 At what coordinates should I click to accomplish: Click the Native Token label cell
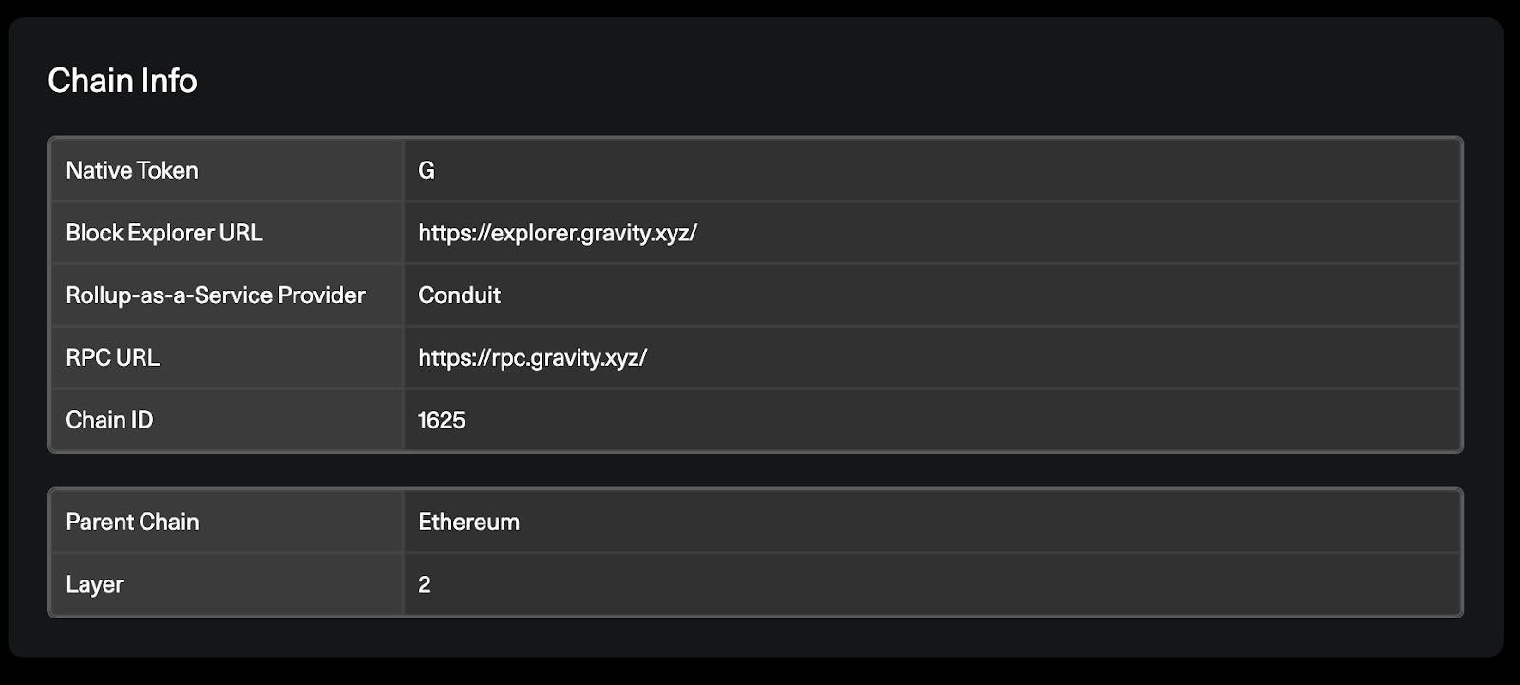227,170
